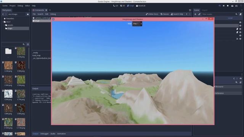Open the Editor menu
The height and width of the screenshot is (137, 244).
(x=27, y=6)
